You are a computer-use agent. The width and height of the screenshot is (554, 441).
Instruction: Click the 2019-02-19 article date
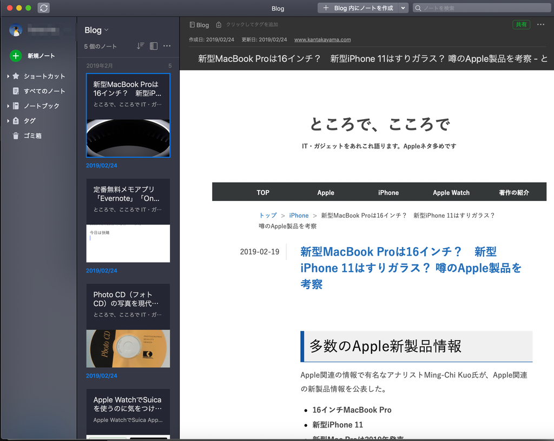coord(259,251)
